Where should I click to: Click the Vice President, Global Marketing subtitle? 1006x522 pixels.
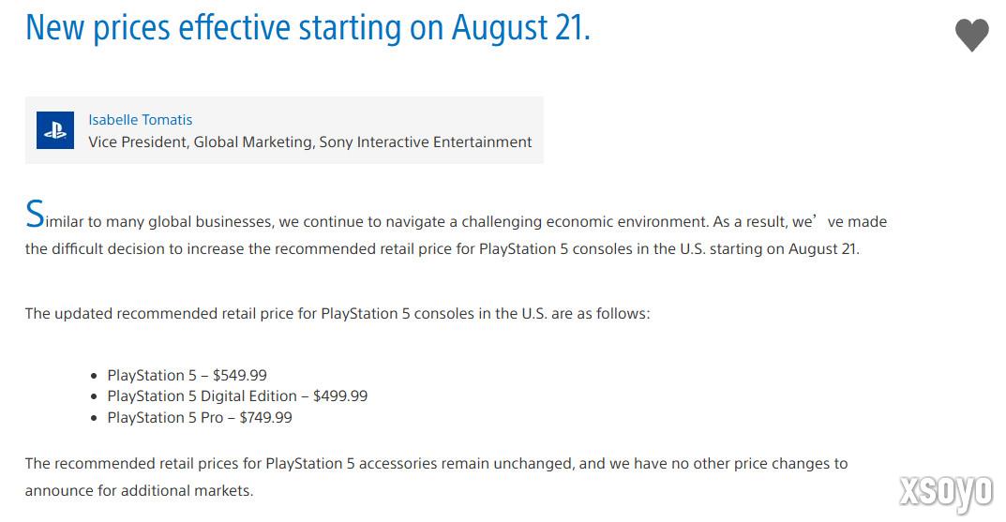pyautogui.click(x=310, y=142)
